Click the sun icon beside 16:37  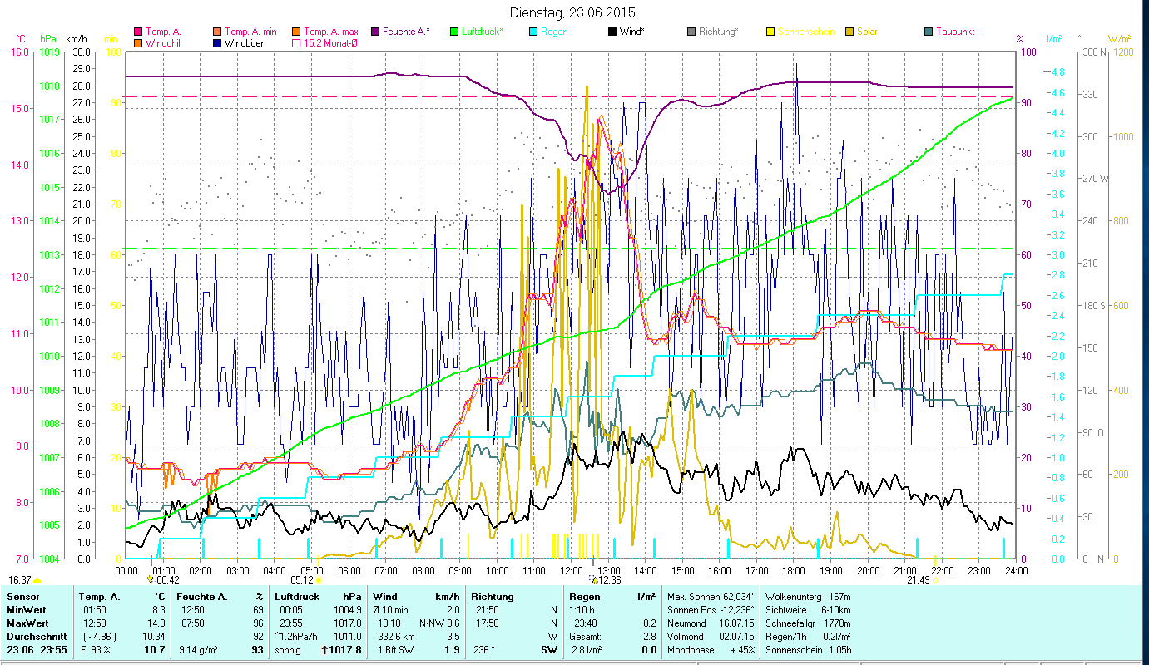37,580
